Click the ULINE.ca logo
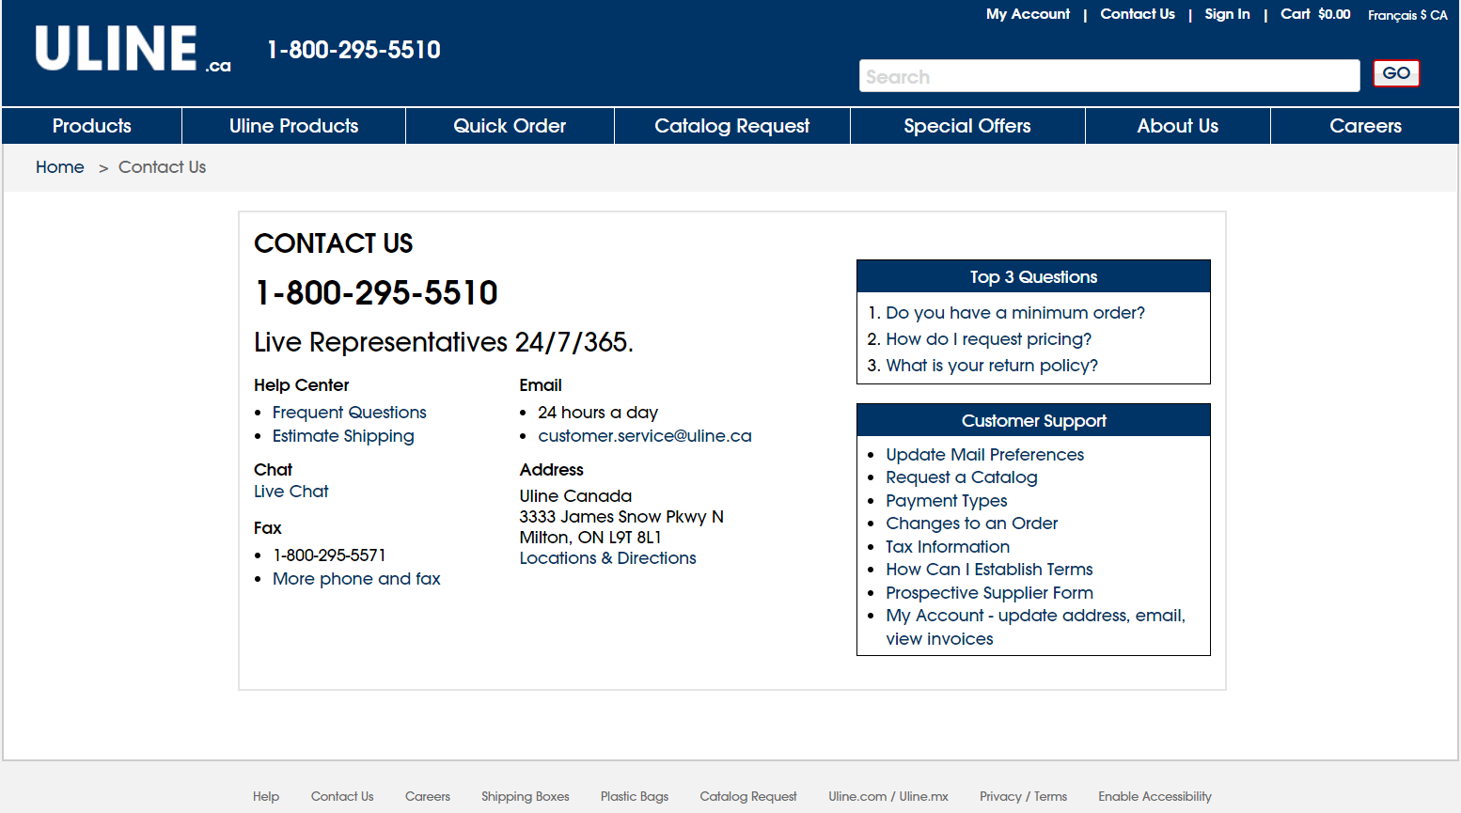The height and width of the screenshot is (813, 1461). click(133, 49)
